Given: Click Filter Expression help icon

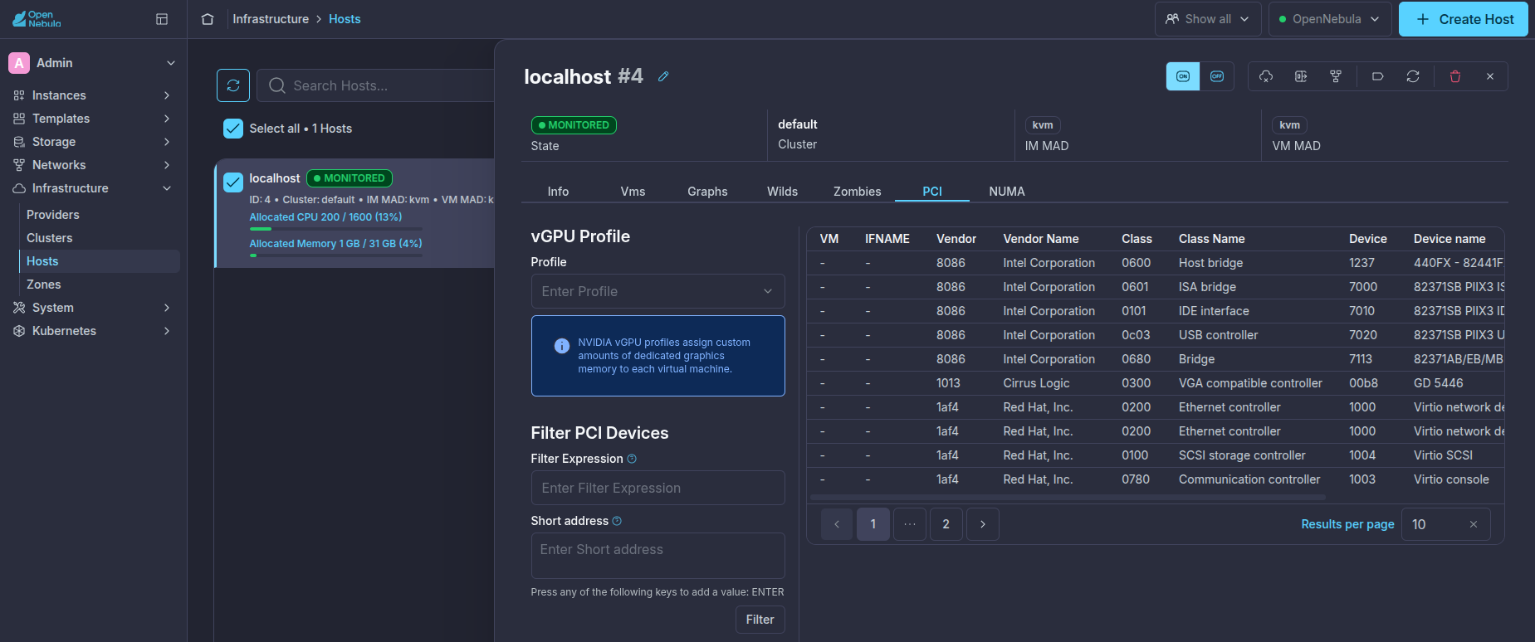Looking at the screenshot, I should pos(632,459).
